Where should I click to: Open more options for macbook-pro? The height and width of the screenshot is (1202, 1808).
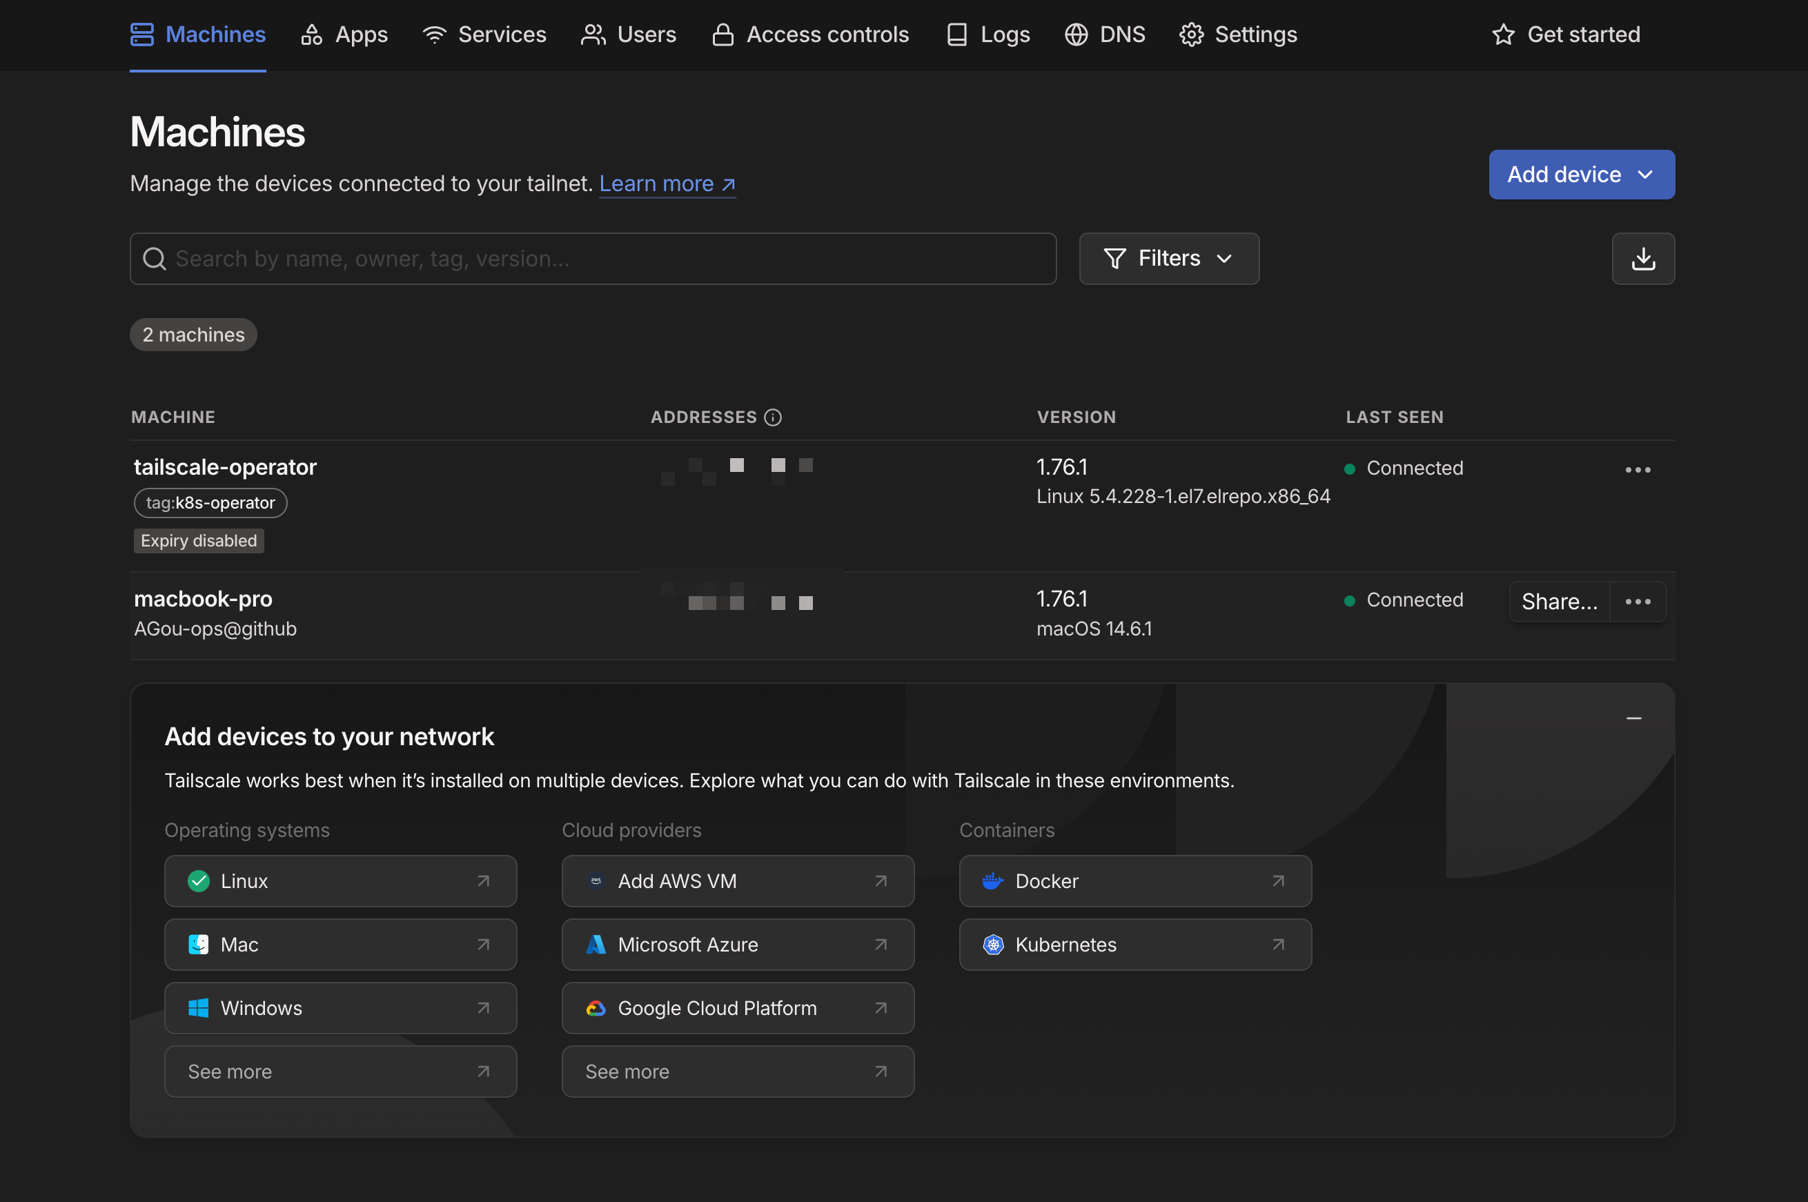pos(1638,602)
